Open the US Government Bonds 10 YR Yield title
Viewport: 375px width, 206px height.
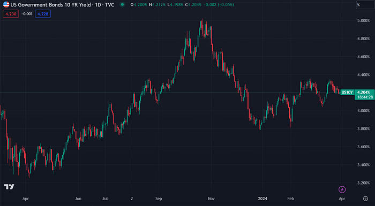[x=62, y=5]
